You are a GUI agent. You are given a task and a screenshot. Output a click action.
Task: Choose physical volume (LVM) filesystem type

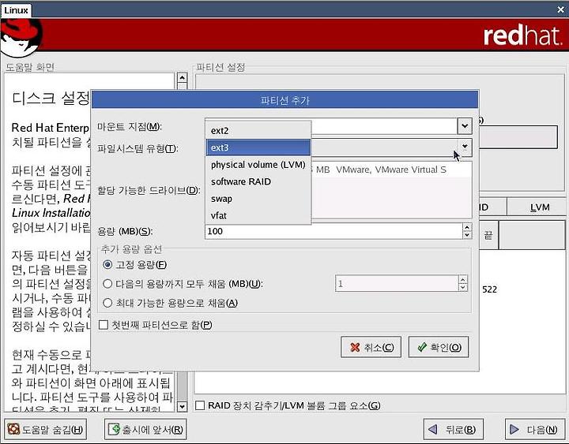258,165
